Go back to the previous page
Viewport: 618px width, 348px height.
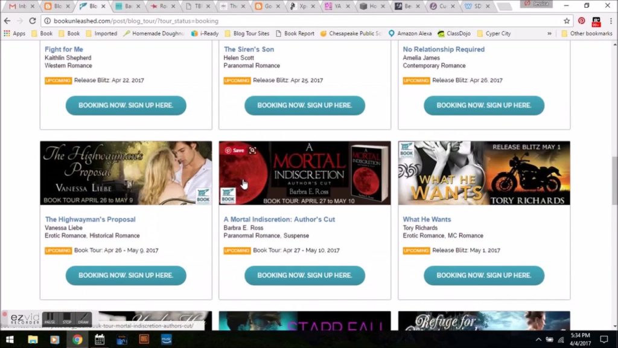click(x=7, y=21)
